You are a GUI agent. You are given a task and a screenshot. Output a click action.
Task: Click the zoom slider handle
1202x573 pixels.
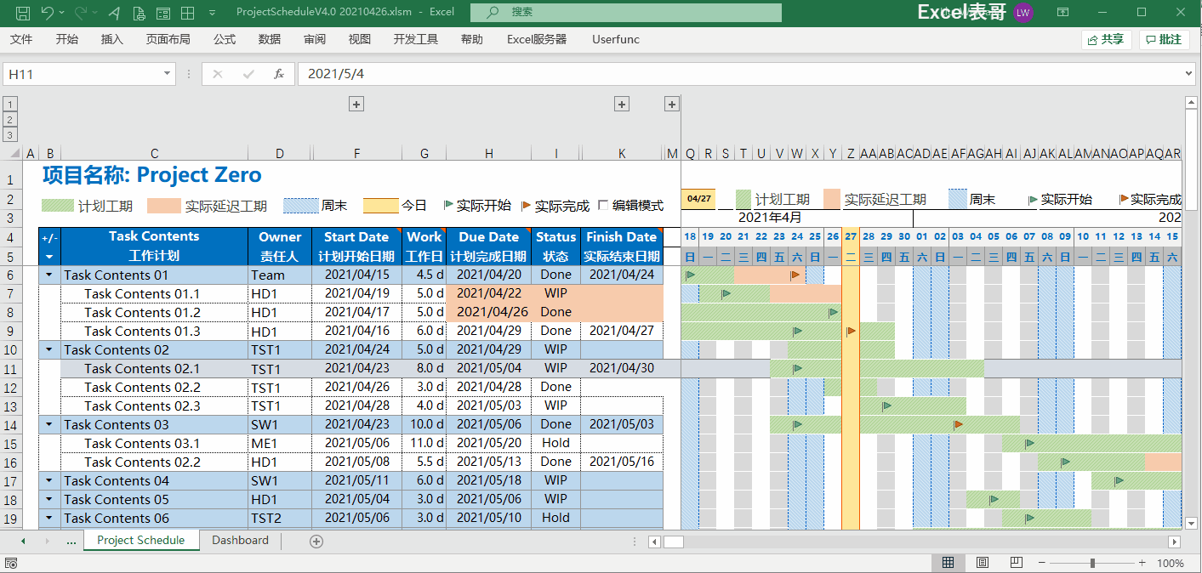[x=1092, y=563]
